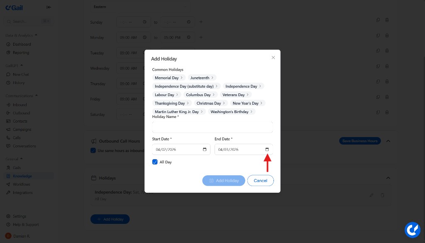425x243 pixels.
Task: Open Conversations in the sidebar
Action: pos(24,146)
